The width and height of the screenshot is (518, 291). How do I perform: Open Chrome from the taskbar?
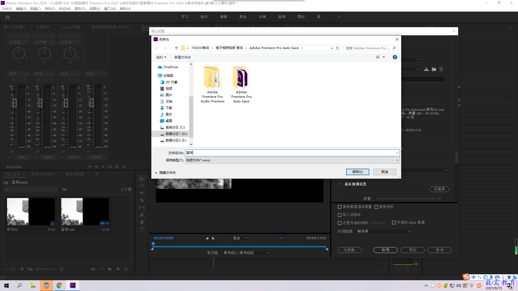click(60, 285)
